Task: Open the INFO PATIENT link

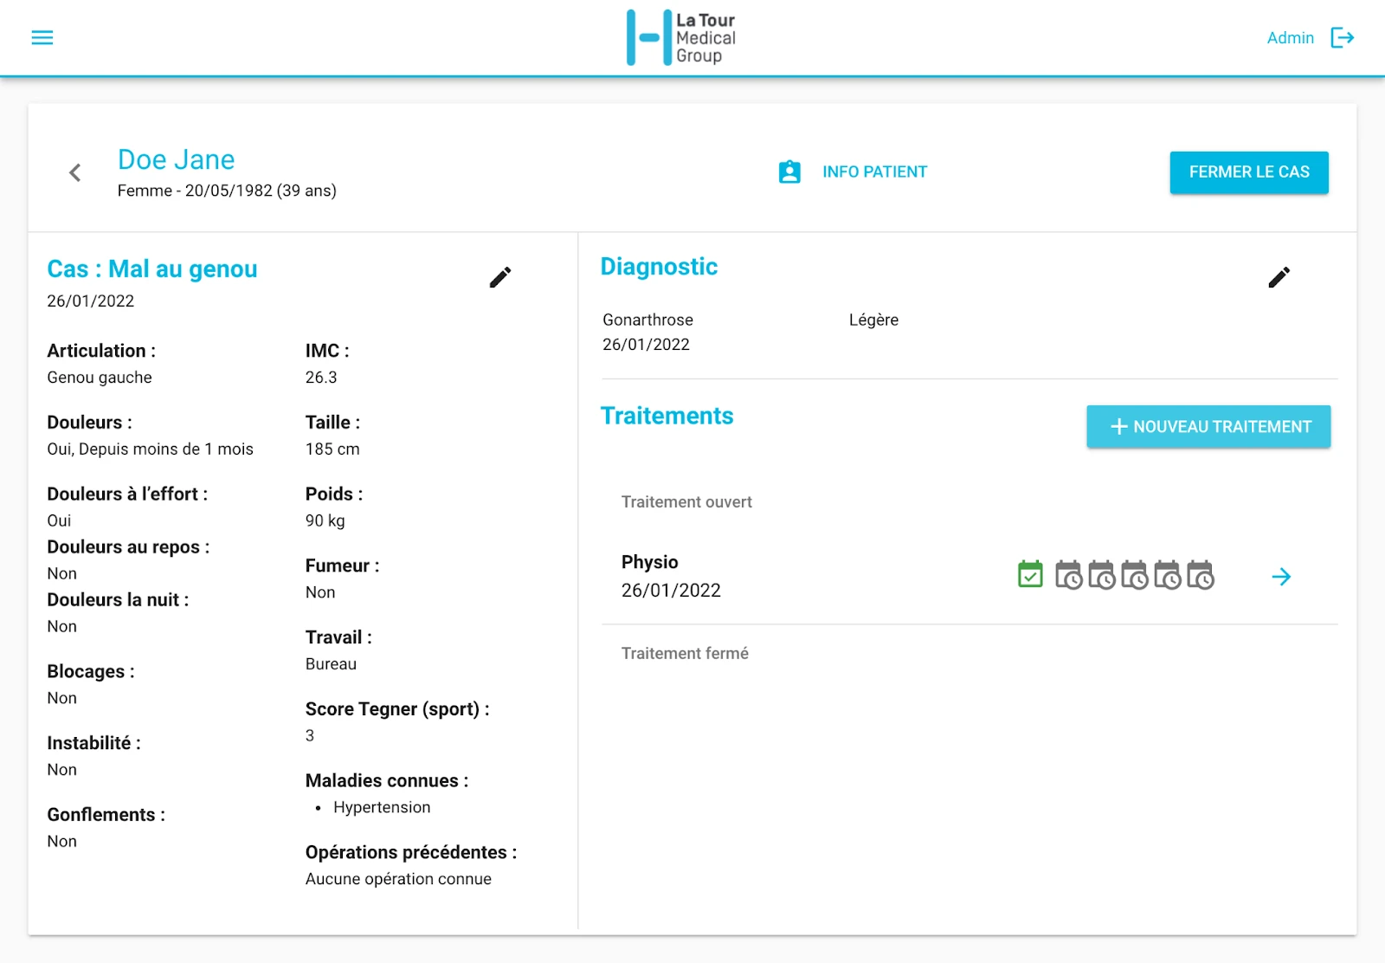Action: (x=874, y=171)
